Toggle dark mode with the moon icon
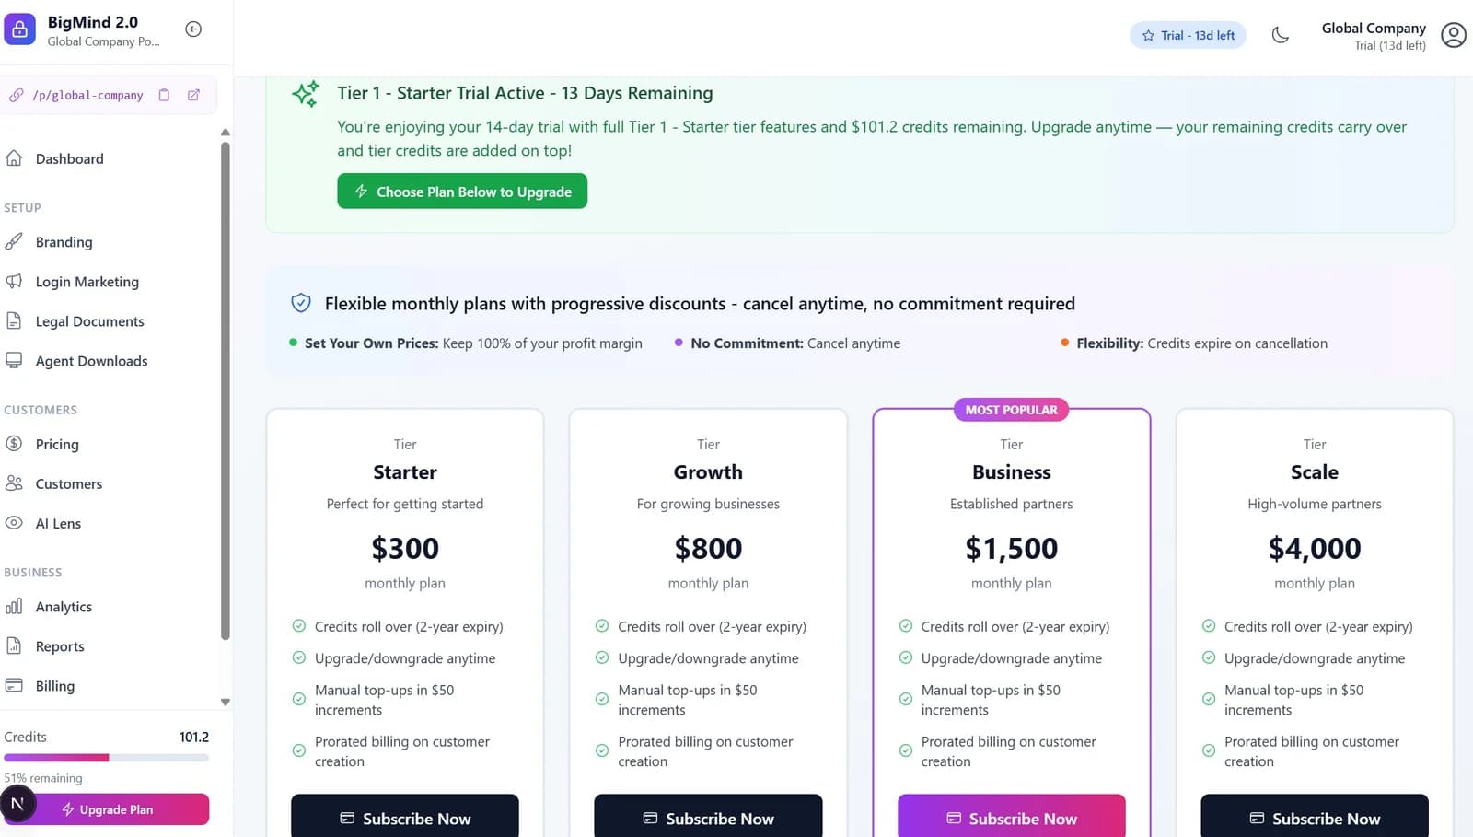The width and height of the screenshot is (1473, 837). (x=1280, y=34)
